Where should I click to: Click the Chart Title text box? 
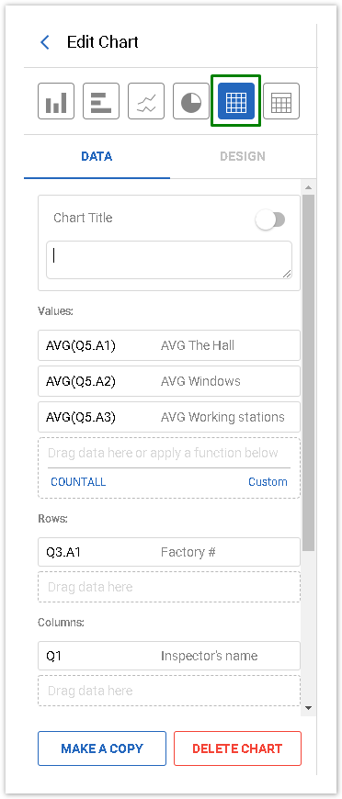pos(169,260)
